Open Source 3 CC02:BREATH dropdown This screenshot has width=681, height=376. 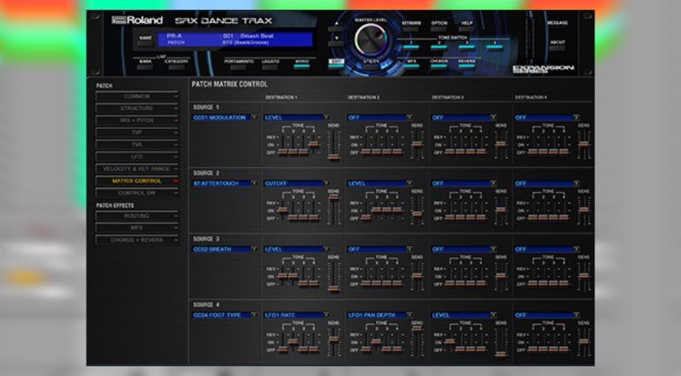pos(225,249)
